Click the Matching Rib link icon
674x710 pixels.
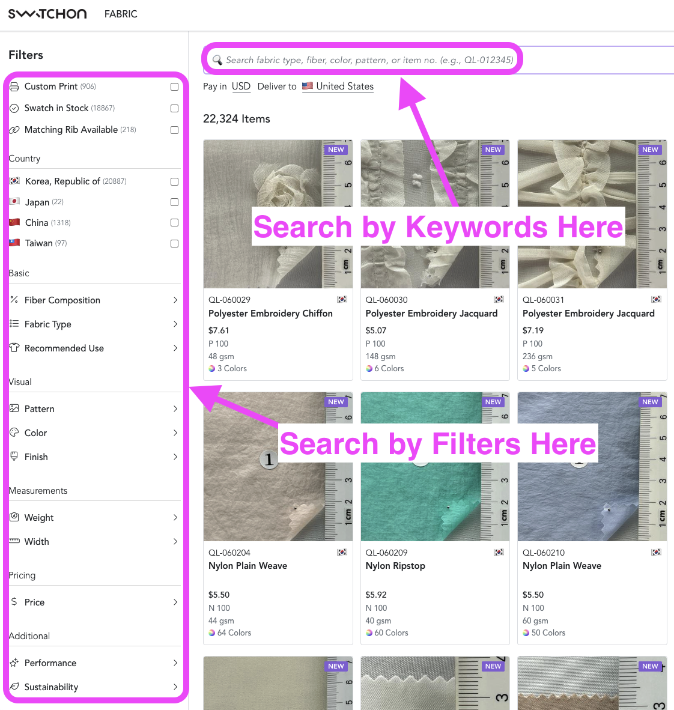14,130
